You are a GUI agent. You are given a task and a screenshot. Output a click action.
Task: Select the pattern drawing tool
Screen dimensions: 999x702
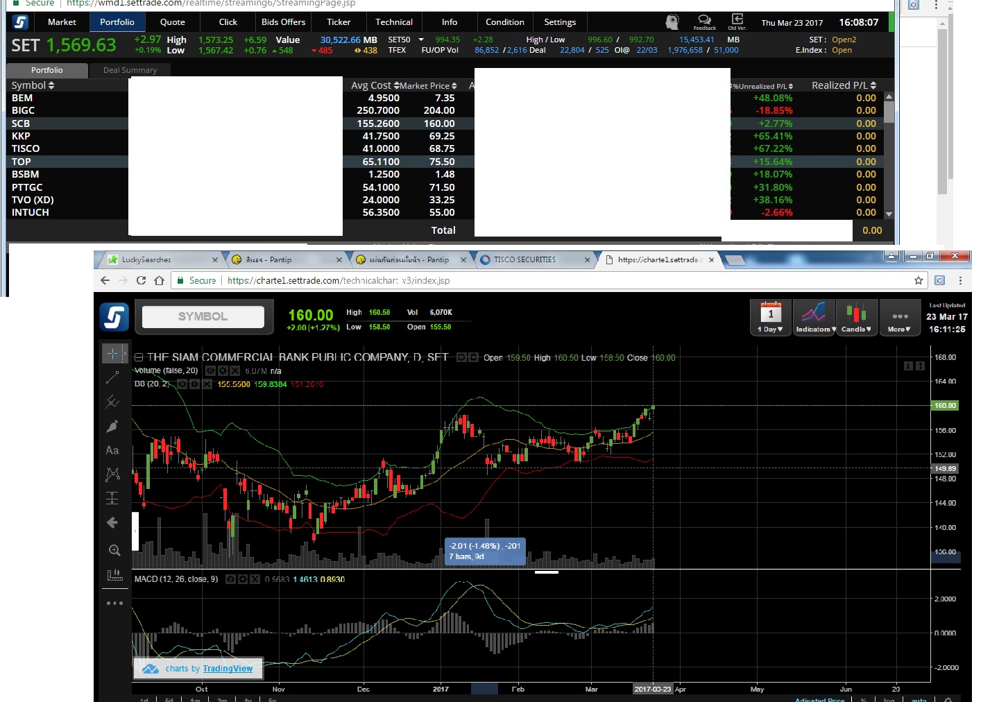(112, 474)
